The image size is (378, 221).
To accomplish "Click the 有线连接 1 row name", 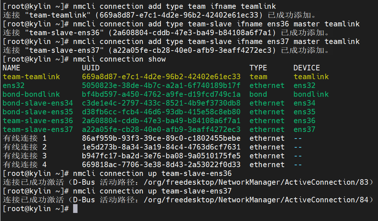I will pos(25,138).
